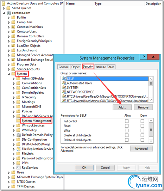Click the MicrosoftDNS folder icon
This screenshot has width=164, height=191.
coord(18,106)
